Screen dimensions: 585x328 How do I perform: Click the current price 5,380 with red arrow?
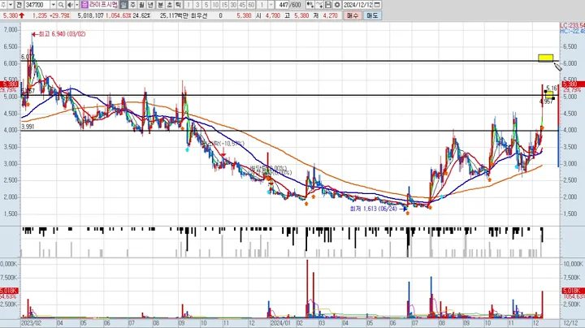point(13,15)
